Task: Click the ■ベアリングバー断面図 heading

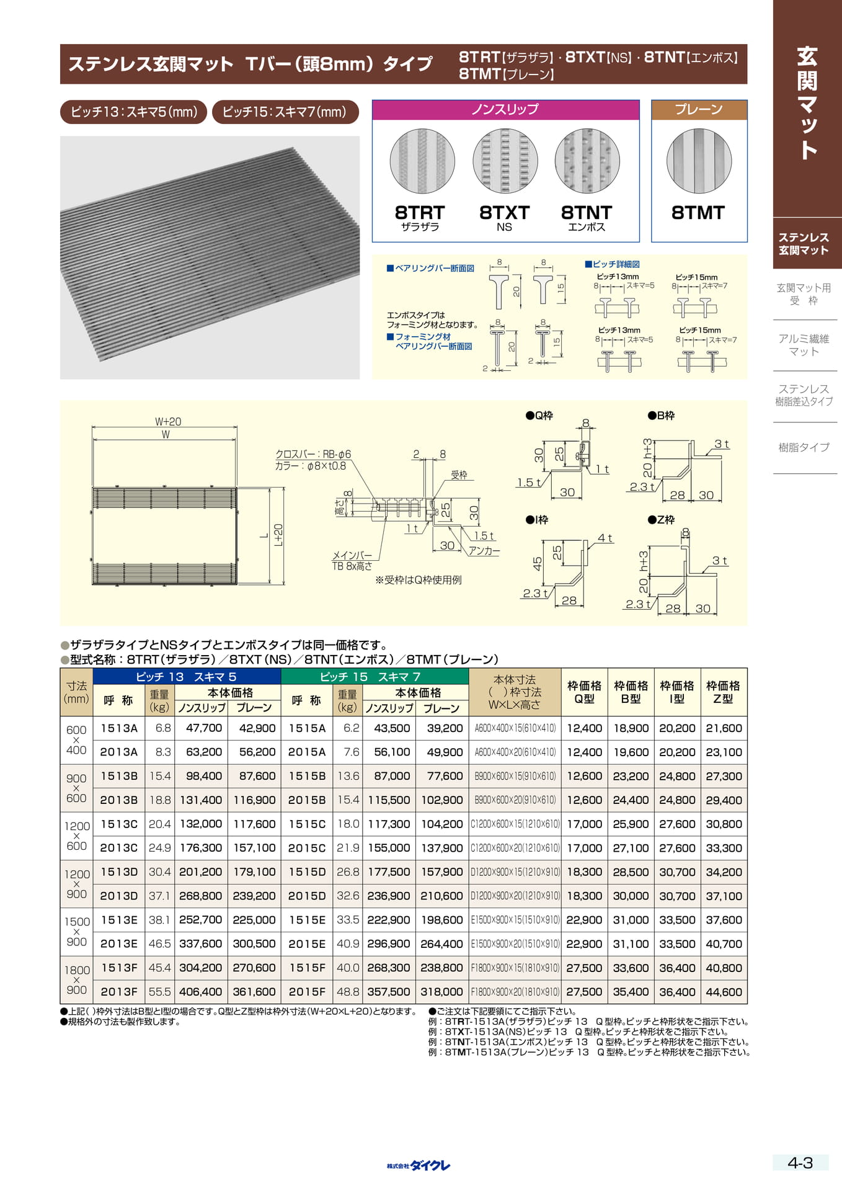Action: [x=430, y=268]
